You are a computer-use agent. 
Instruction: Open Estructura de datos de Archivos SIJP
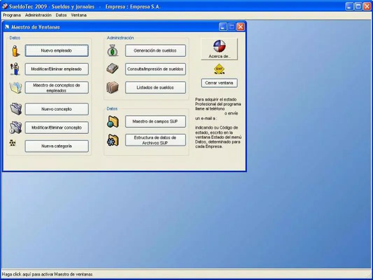click(x=156, y=140)
